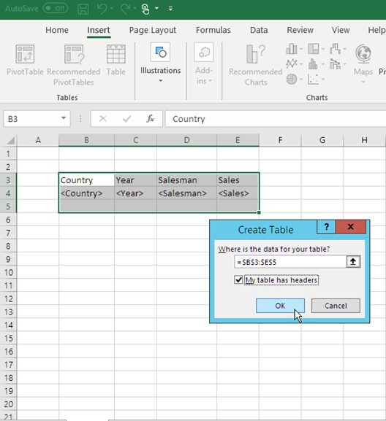Viewport: 386px width, 421px height.
Task: Click the <Country> placeholder cell
Action: click(x=86, y=193)
